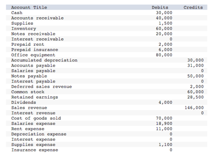Click the Accounts receivable debit 40,000
The image size is (220, 153).
(164, 18)
